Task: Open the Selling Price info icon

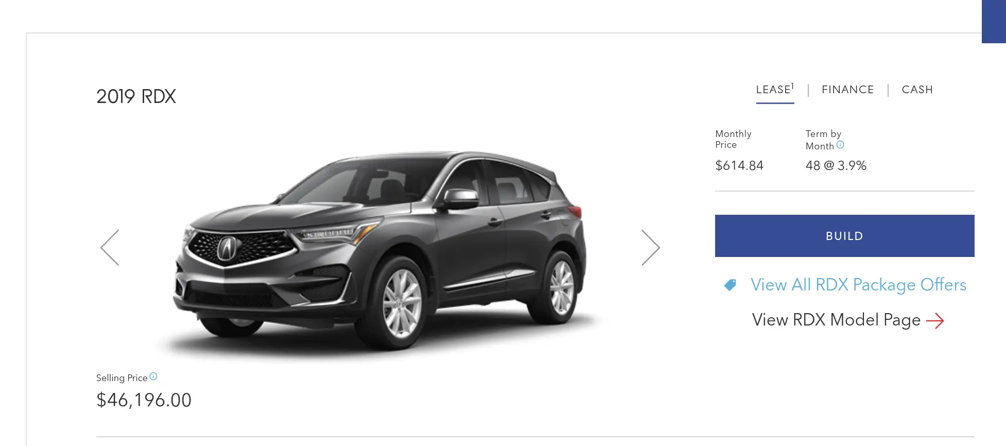Action: coord(153,376)
